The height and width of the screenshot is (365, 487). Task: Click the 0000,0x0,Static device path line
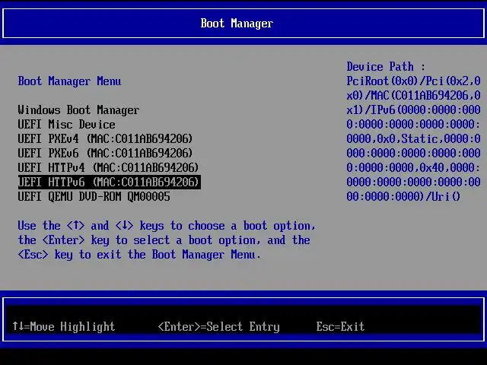coord(413,138)
